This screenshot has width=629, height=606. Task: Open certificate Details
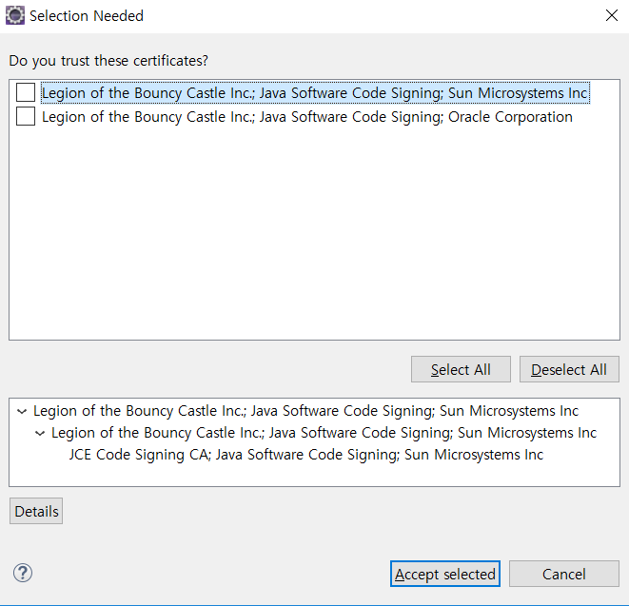point(36,512)
